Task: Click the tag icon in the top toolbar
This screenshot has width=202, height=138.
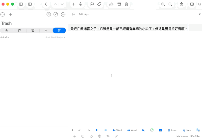Action: pyautogui.click(x=99, y=4)
